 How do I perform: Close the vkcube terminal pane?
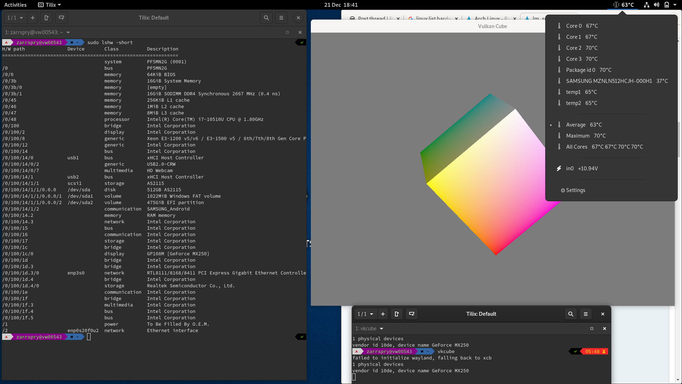point(605,329)
